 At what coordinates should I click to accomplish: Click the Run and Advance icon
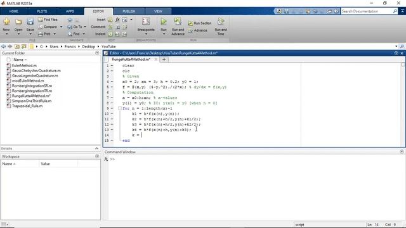[x=178, y=22]
